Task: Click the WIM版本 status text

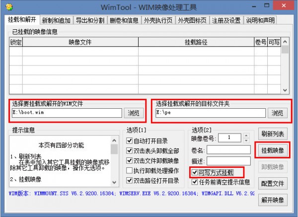Action: 132,194
